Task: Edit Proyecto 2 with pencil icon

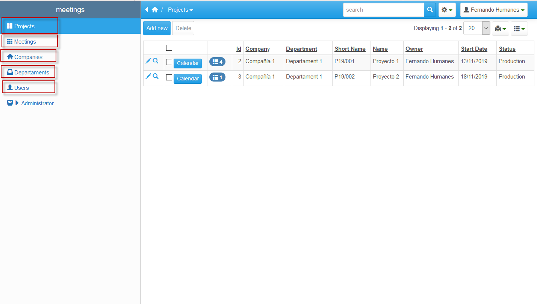Action: click(148, 76)
